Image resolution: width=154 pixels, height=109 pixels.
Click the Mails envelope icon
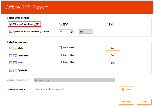15,48
